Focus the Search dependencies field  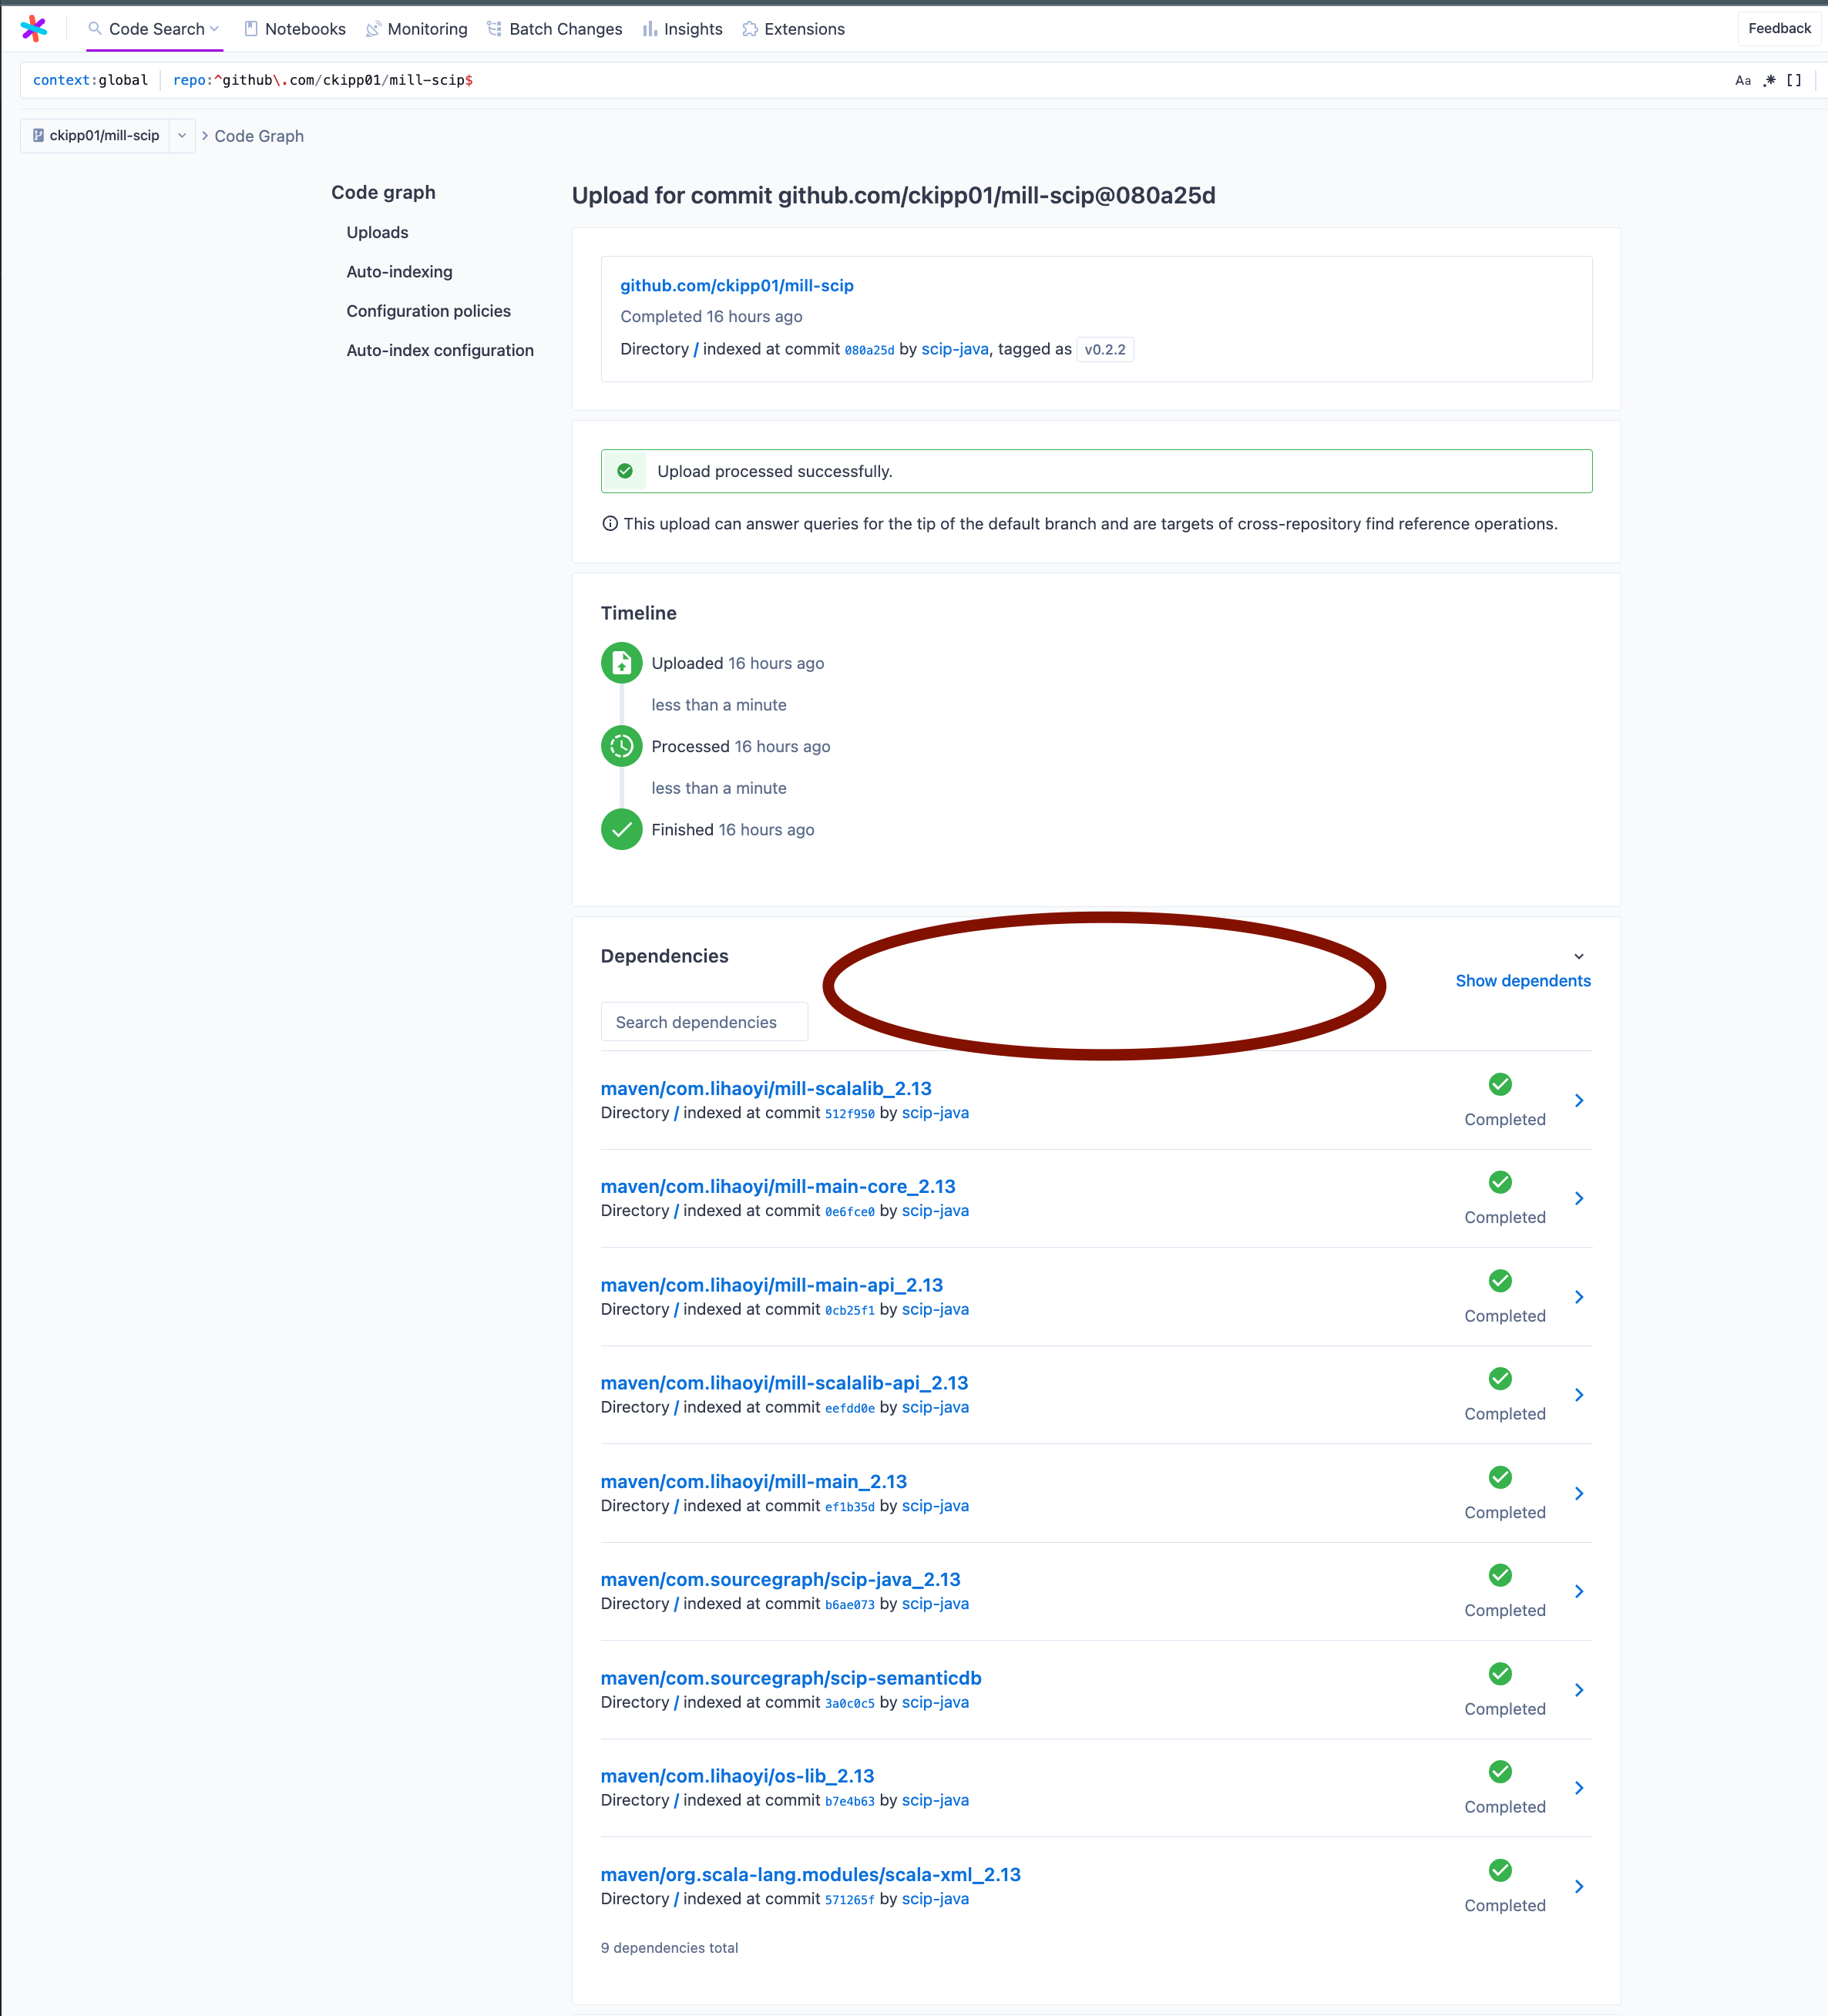coord(704,1021)
